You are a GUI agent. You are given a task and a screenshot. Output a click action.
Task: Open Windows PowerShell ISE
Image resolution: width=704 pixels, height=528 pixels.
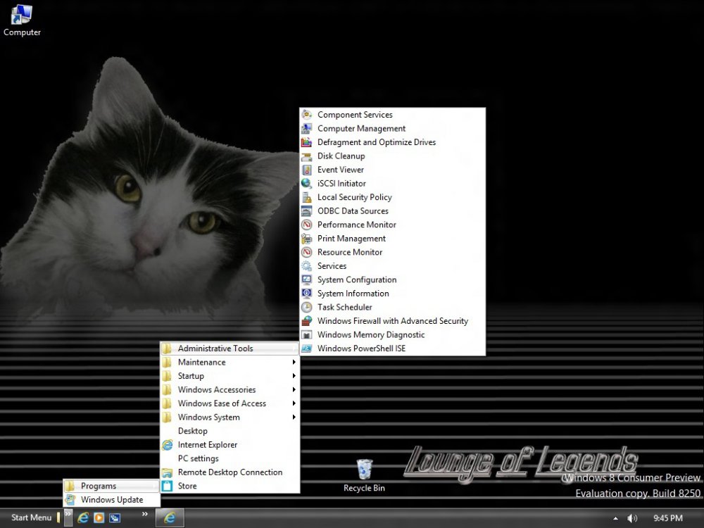[x=361, y=348]
